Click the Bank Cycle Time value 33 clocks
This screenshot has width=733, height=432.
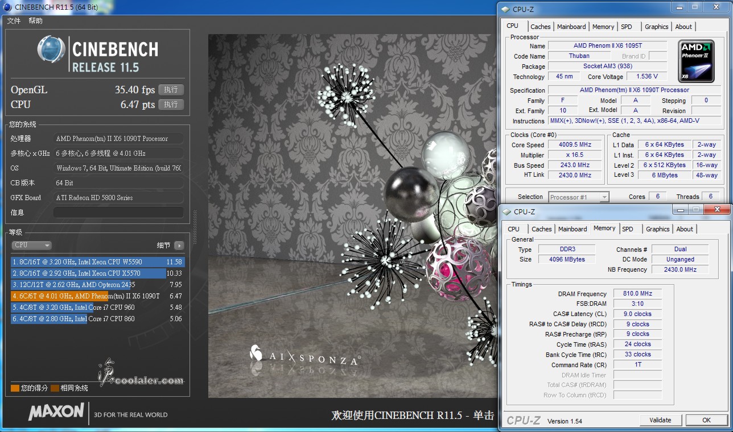pyautogui.click(x=637, y=354)
